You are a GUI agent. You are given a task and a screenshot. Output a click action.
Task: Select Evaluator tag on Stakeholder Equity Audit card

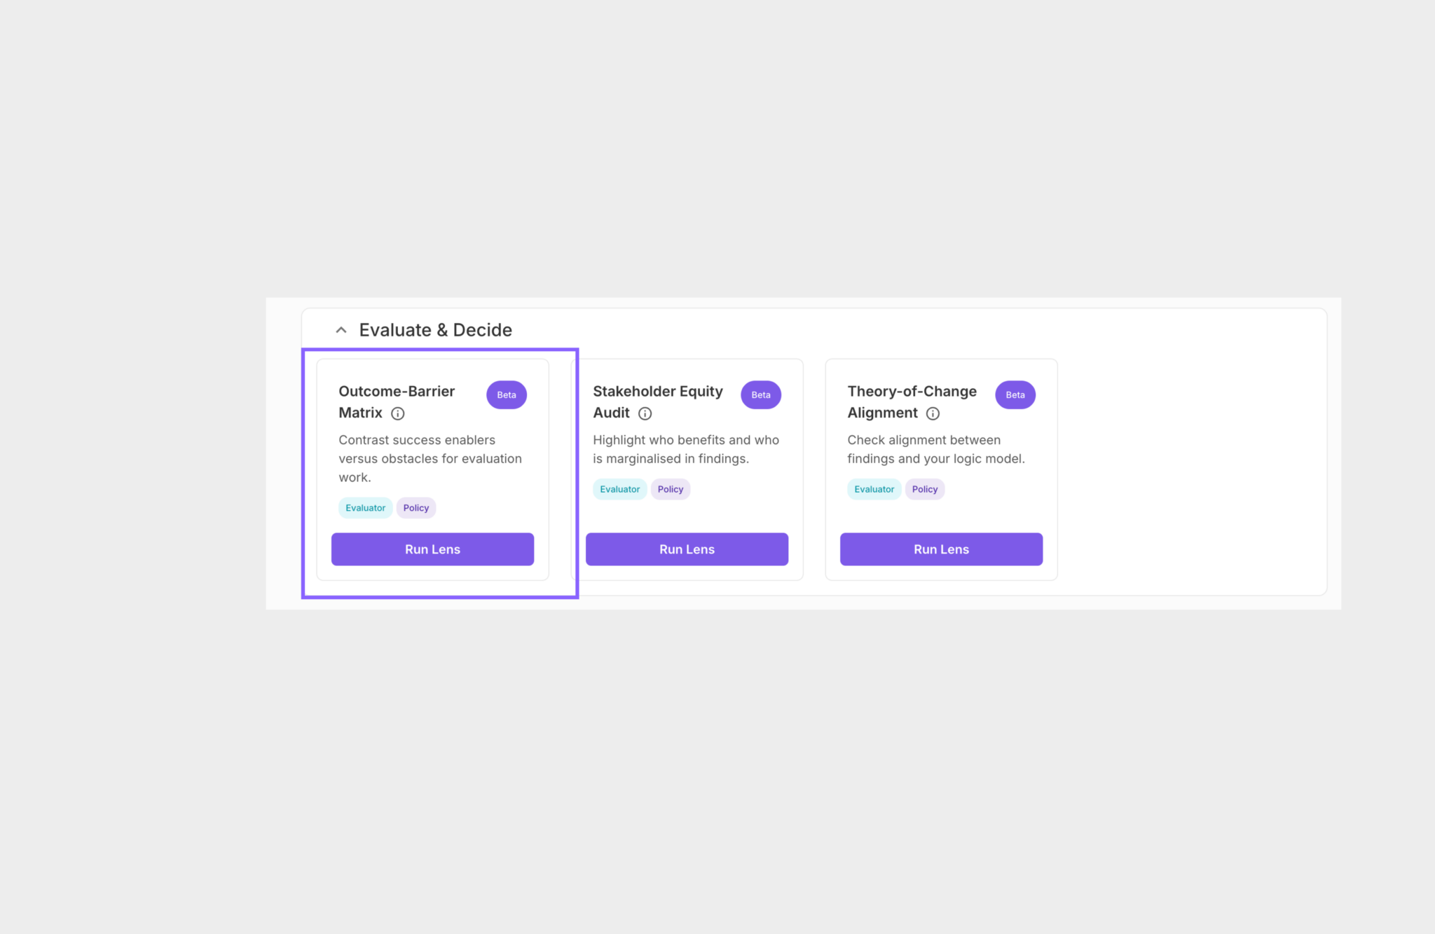[x=619, y=489]
